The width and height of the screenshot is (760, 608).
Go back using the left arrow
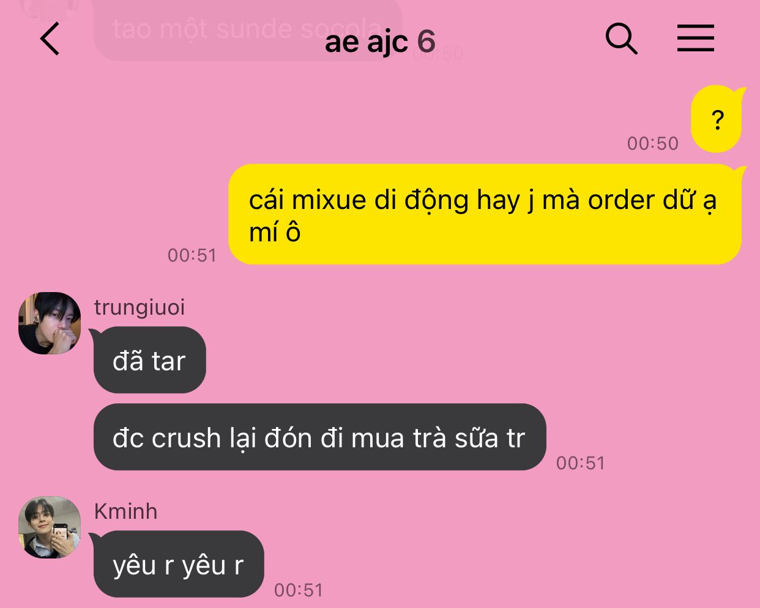click(50, 39)
